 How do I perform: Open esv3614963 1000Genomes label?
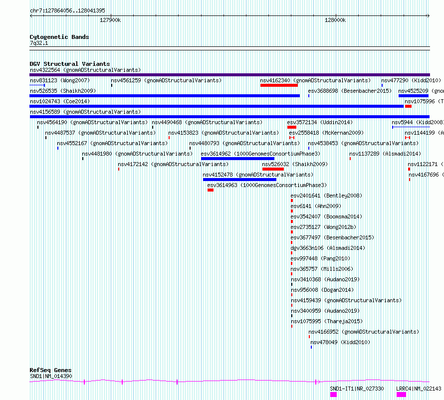coord(267,185)
